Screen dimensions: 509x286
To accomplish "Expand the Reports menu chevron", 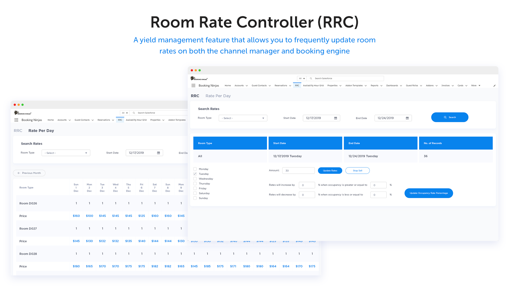I will pos(381,86).
